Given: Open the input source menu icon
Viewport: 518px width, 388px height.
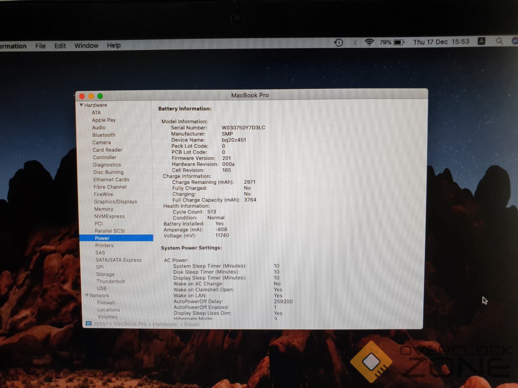Looking at the screenshot, I should (482, 41).
